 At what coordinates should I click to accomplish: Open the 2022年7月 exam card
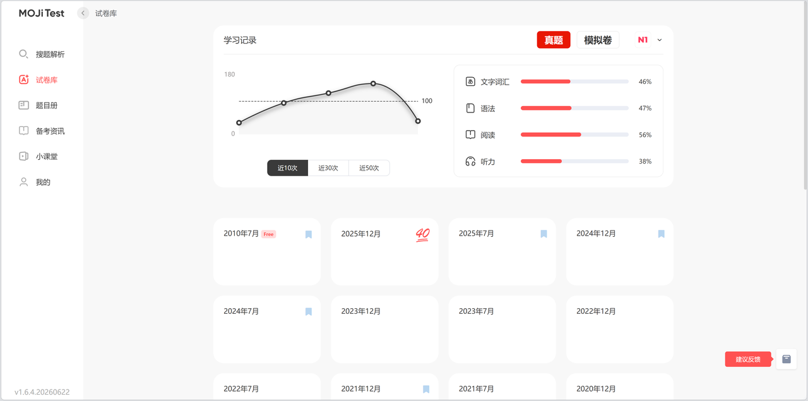click(267, 387)
